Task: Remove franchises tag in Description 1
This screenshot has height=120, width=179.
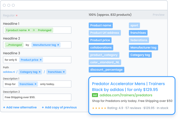Action: (x=36, y=84)
